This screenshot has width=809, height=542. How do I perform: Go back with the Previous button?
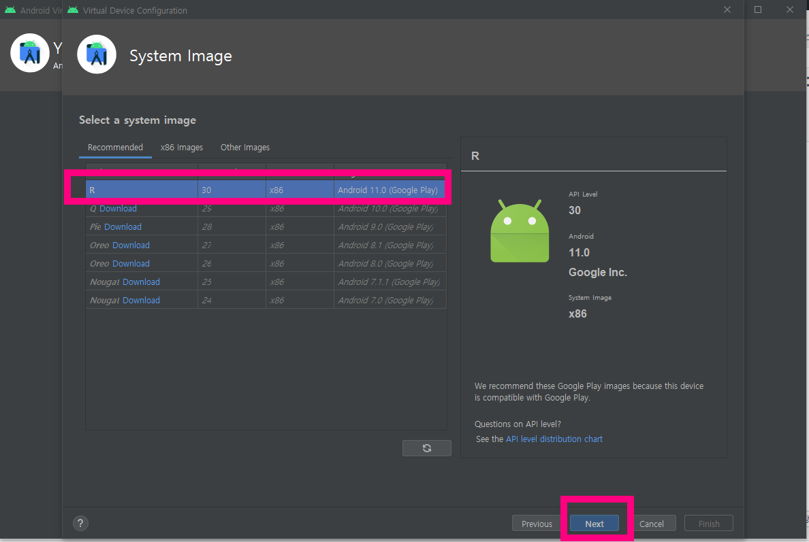click(537, 524)
